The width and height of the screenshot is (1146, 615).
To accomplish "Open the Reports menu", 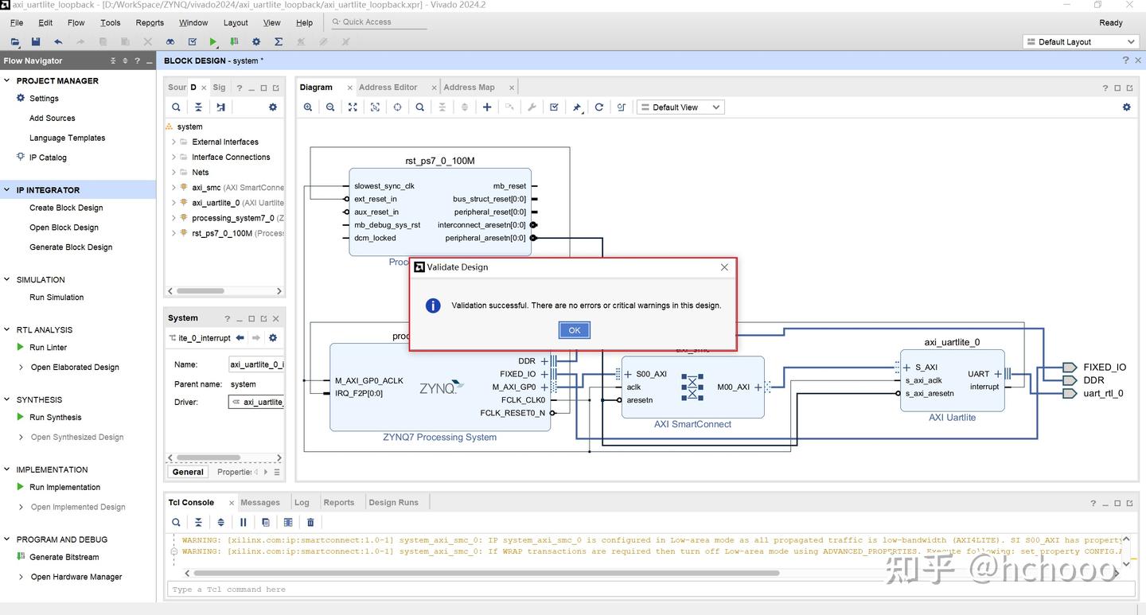I will 150,23.
